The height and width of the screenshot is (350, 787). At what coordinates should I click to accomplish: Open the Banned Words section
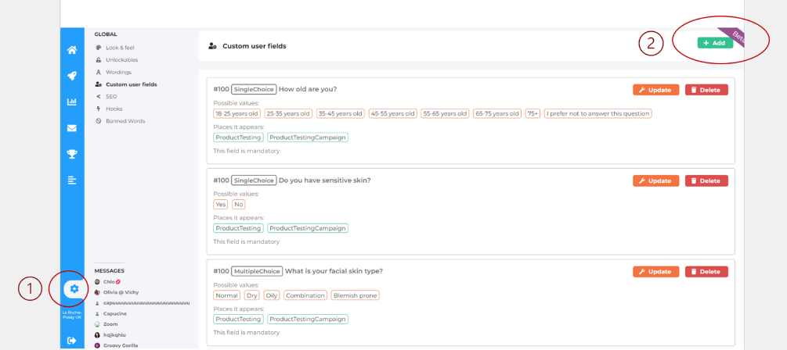(x=125, y=121)
